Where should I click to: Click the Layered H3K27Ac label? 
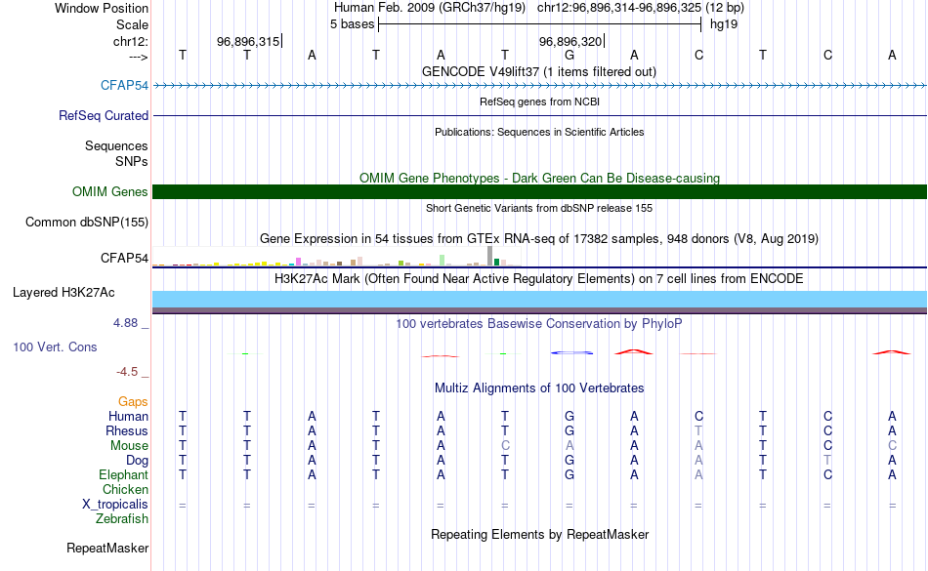[x=63, y=292]
